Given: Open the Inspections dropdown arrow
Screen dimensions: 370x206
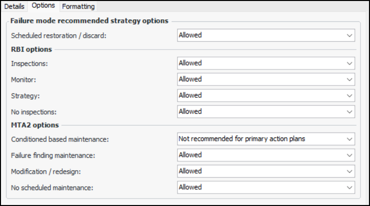Looking at the screenshot, I should 349,64.
